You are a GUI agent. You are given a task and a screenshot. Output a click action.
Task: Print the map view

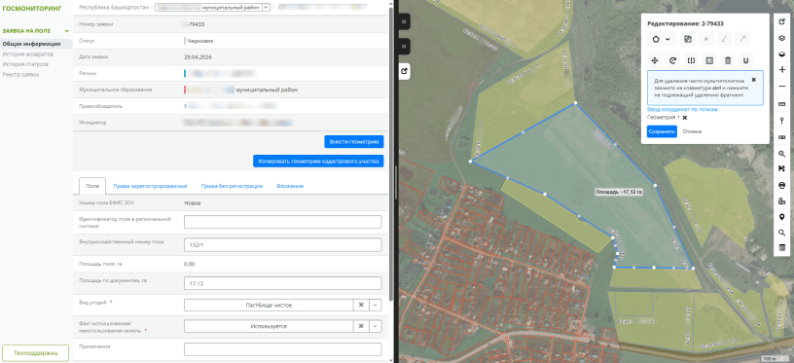click(x=782, y=185)
